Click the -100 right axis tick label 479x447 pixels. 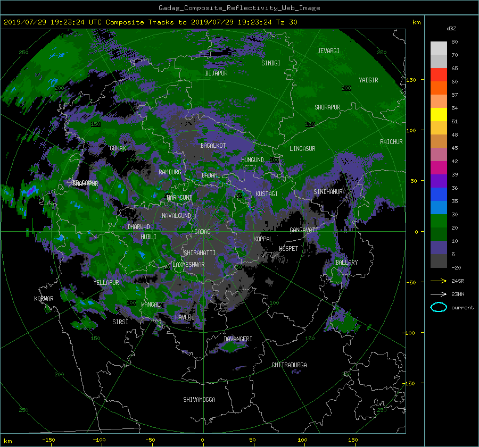[x=410, y=333]
